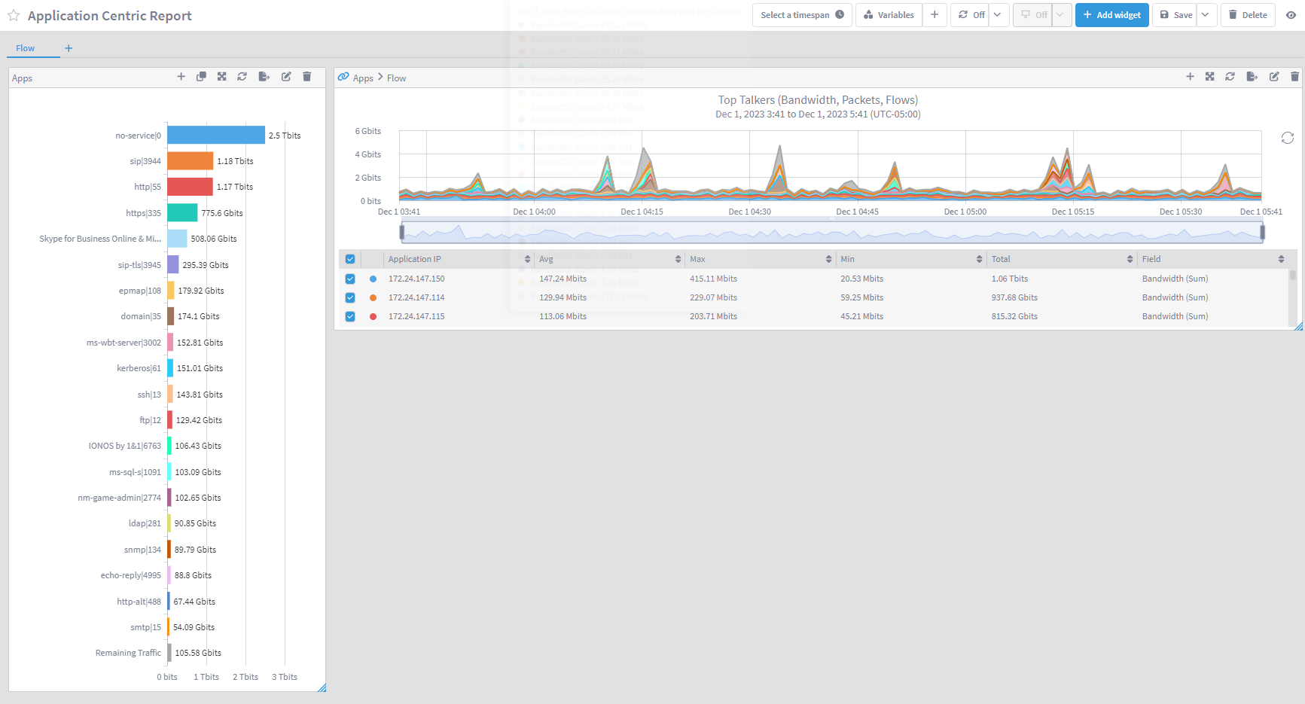1305x704 pixels.
Task: Click the no-service|0 bar
Action: pyautogui.click(x=216, y=135)
